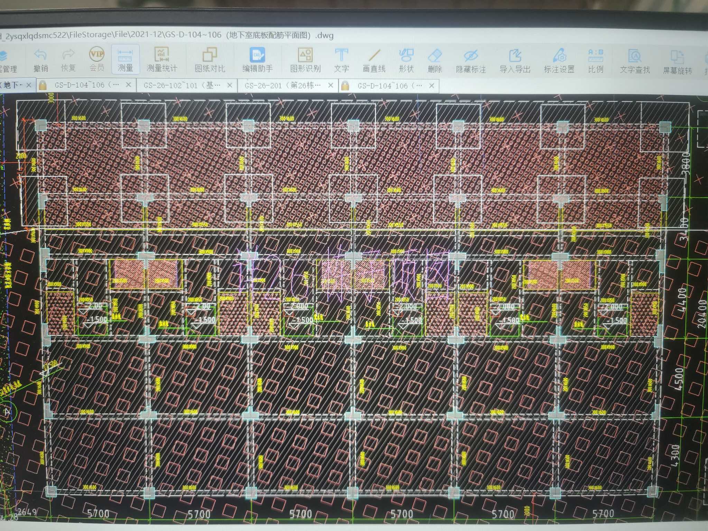Viewport: 708px width, 531px height.
Task: Close the GS-26-102~101 tab
Action: pyautogui.click(x=230, y=85)
